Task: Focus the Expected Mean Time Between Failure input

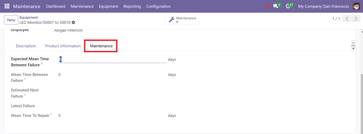Action: (113, 60)
